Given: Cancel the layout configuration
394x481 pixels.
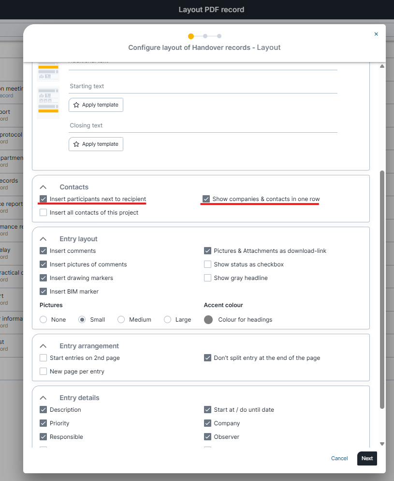Looking at the screenshot, I should tap(339, 458).
